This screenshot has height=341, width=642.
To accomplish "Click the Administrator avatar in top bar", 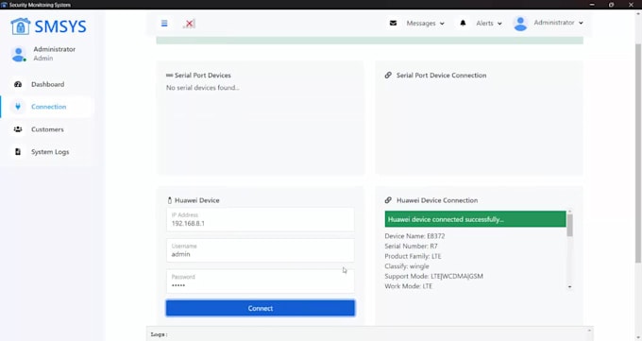I will pyautogui.click(x=520, y=24).
